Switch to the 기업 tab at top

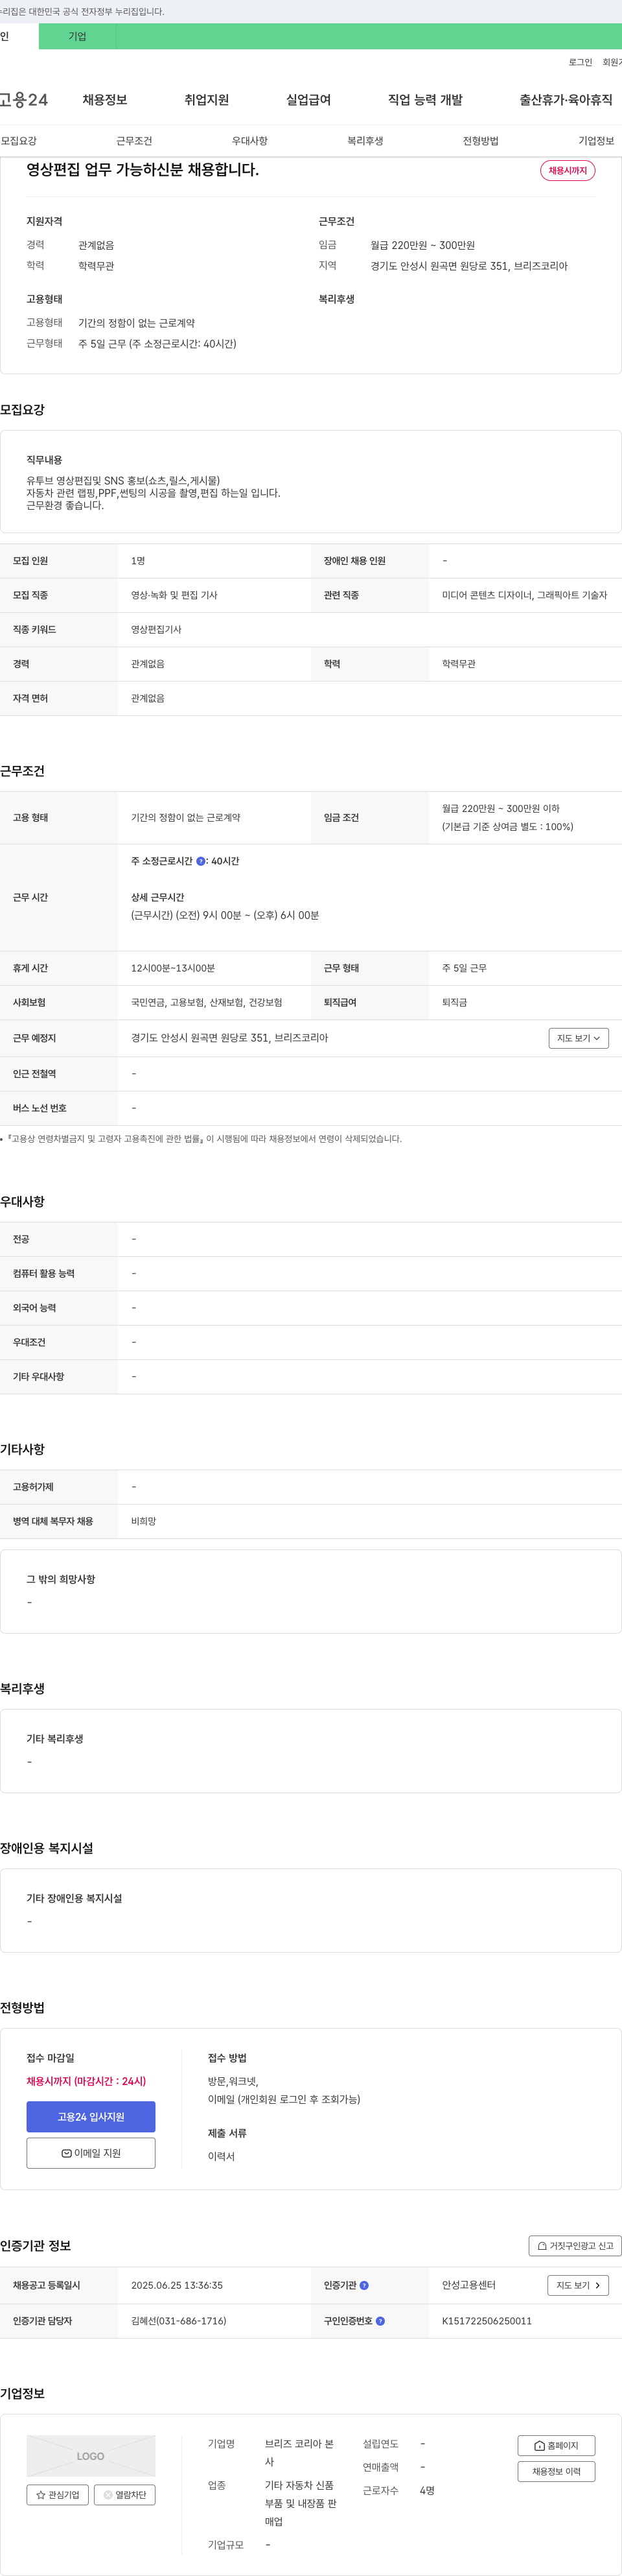(x=77, y=36)
